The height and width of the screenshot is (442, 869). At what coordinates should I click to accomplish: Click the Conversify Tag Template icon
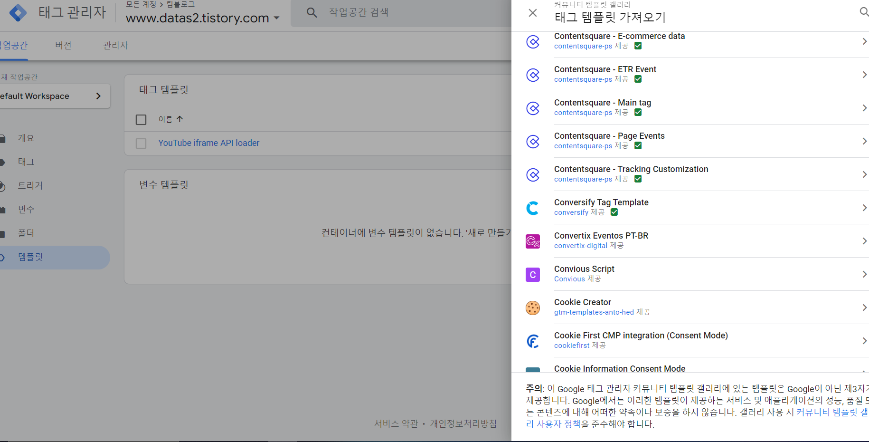pyautogui.click(x=533, y=208)
